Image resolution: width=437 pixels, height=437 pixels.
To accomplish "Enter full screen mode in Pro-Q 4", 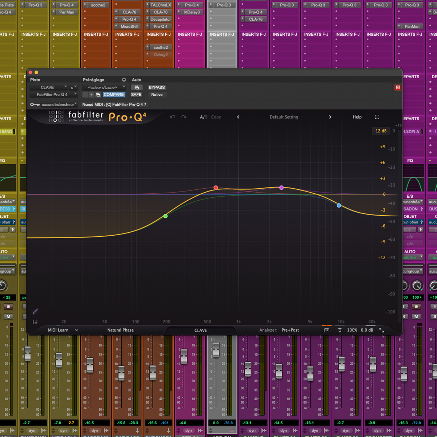I will (x=377, y=117).
